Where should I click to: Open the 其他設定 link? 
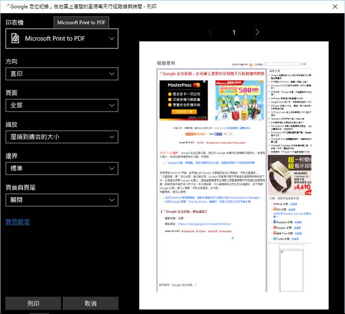(x=18, y=222)
